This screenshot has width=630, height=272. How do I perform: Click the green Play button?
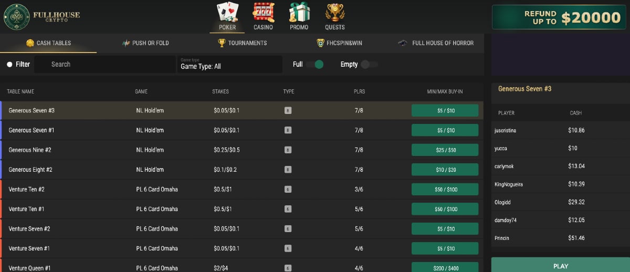coord(560,266)
